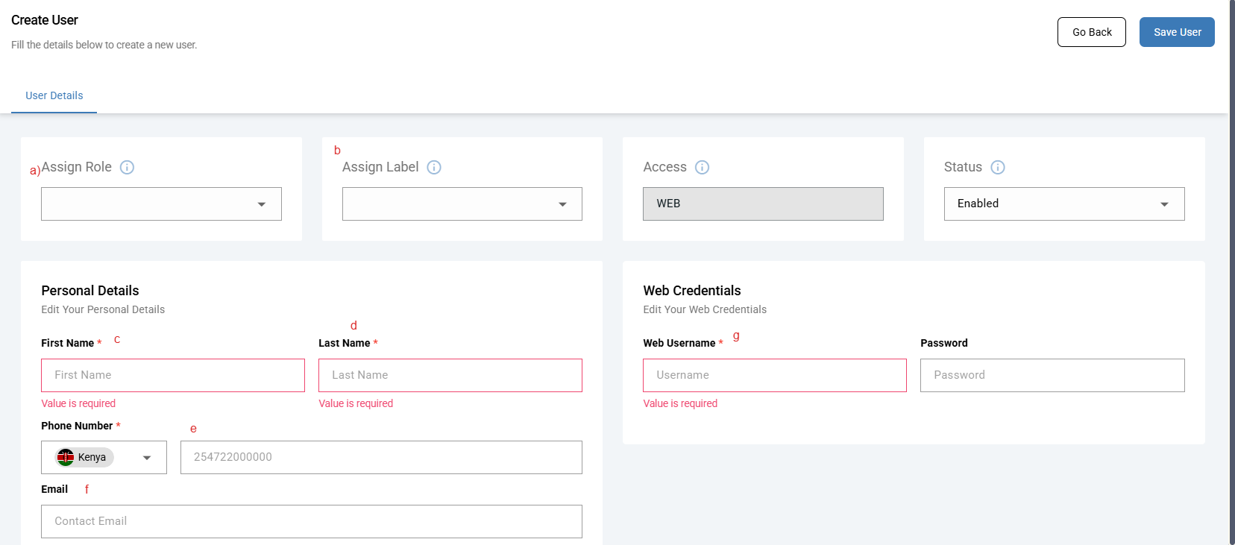Open the Assign Role dropdown
The height and width of the screenshot is (545, 1235).
coord(161,204)
